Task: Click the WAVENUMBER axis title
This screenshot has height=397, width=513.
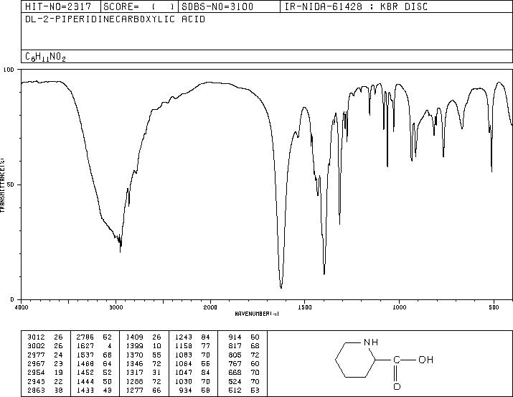Action: click(257, 314)
